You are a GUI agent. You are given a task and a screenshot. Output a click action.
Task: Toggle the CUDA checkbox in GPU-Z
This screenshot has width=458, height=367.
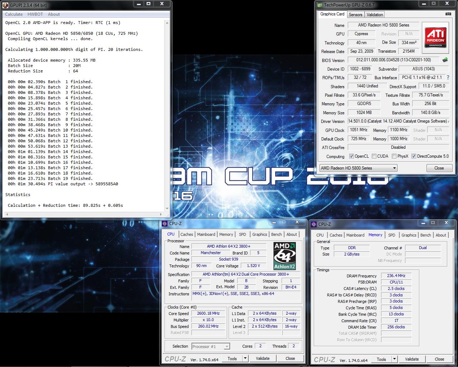pyautogui.click(x=374, y=156)
